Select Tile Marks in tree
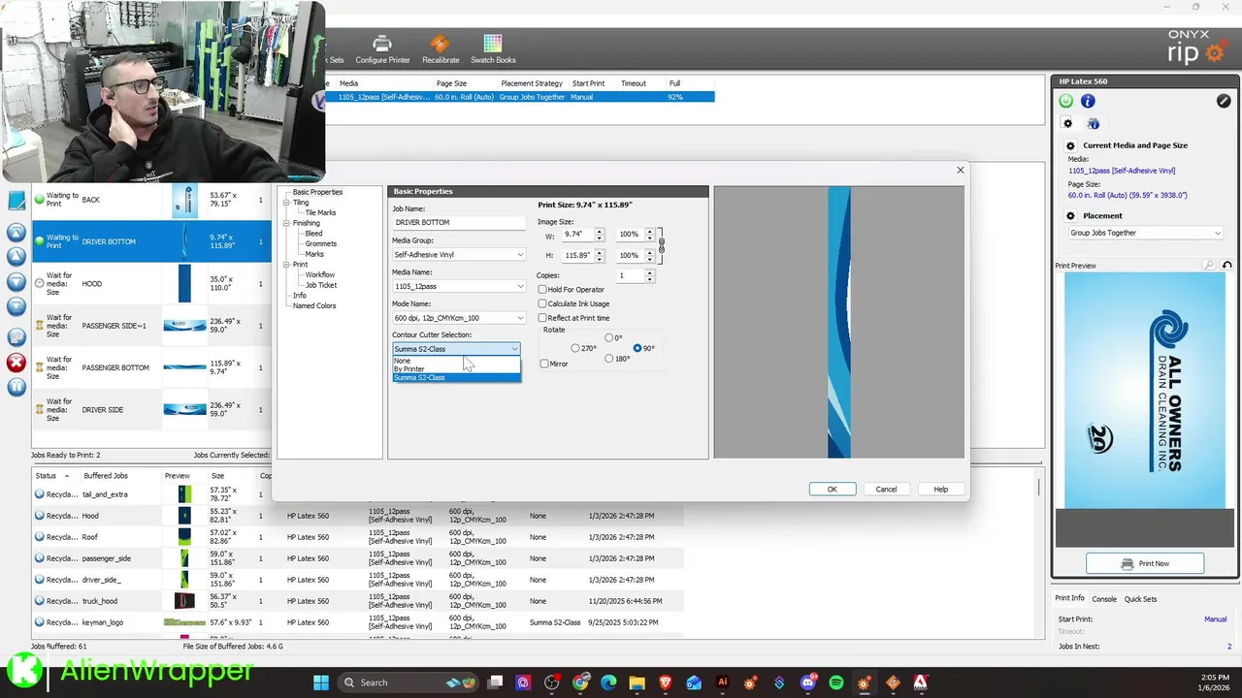The width and height of the screenshot is (1242, 698). (x=320, y=212)
